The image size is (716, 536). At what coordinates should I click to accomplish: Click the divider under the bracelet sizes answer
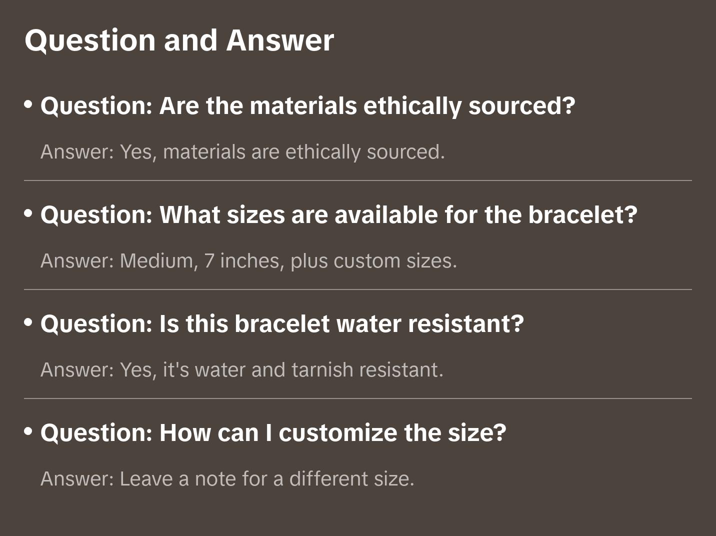[x=358, y=289]
